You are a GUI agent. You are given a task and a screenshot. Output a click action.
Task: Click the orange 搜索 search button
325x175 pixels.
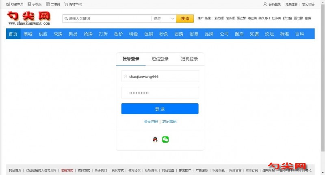[185, 19]
